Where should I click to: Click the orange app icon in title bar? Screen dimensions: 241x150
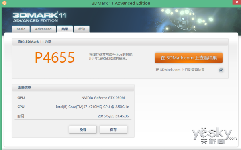point(4,3)
